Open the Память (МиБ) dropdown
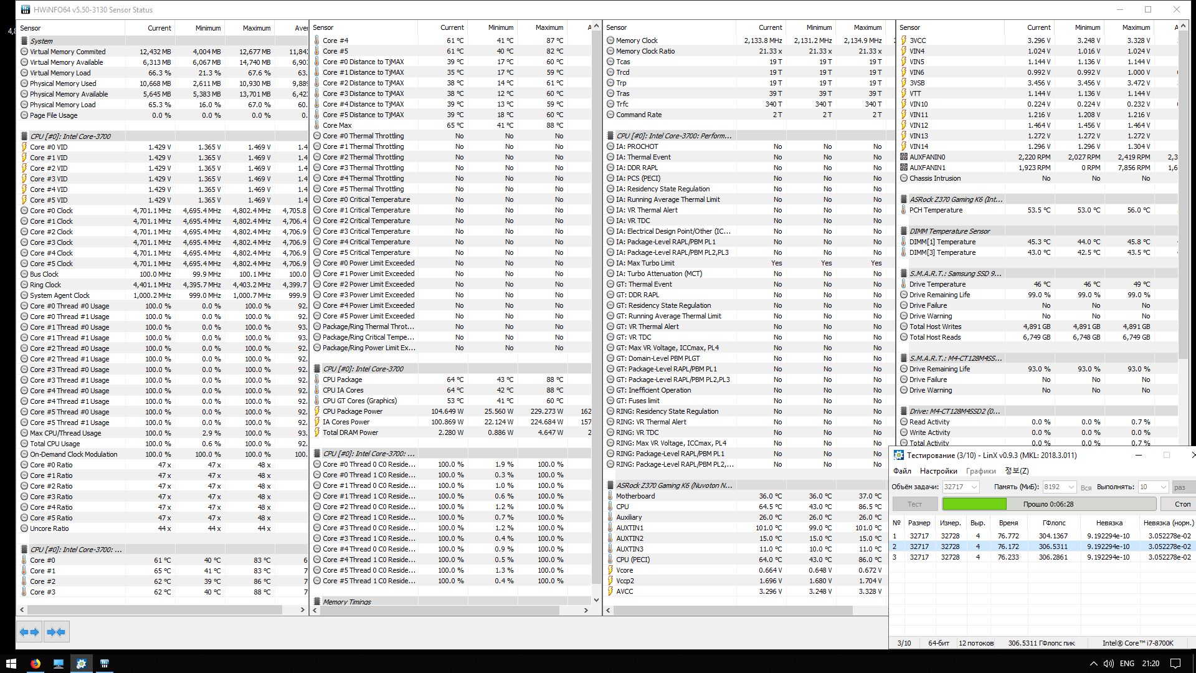Image resolution: width=1196 pixels, height=673 pixels. click(x=1071, y=487)
